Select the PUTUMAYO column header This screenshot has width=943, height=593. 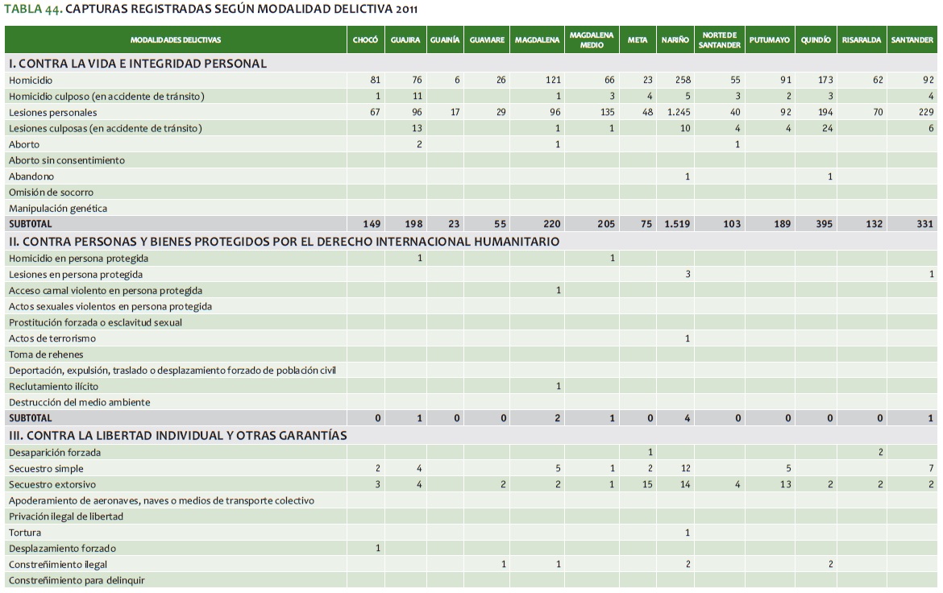pyautogui.click(x=768, y=39)
